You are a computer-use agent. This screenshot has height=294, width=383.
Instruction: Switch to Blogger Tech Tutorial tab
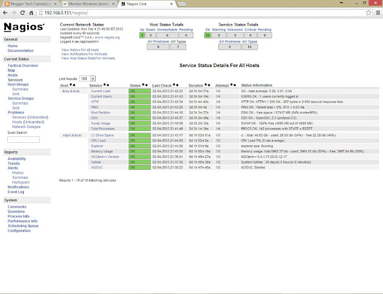(x=31, y=4)
